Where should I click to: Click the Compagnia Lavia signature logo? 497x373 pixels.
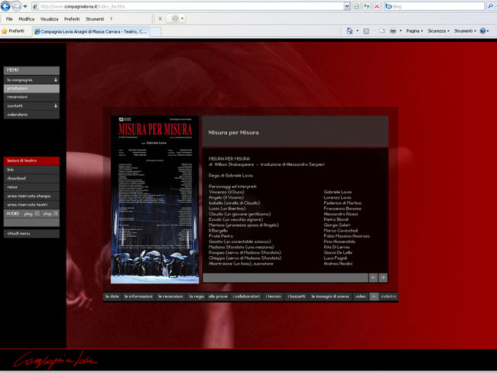pyautogui.click(x=56, y=360)
